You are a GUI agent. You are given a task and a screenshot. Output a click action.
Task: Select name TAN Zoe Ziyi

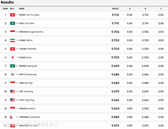point(26,83)
